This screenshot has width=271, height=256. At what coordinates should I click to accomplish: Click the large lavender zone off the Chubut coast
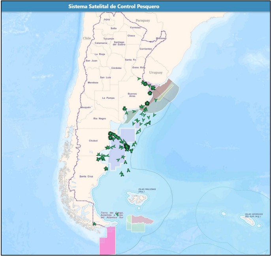117,154
